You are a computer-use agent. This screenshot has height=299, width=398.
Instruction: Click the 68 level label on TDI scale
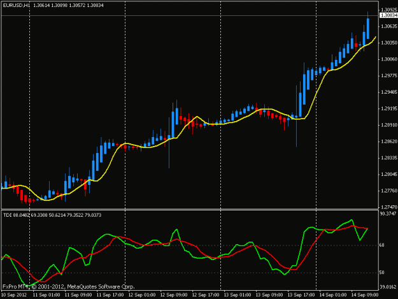pyautogui.click(x=381, y=245)
